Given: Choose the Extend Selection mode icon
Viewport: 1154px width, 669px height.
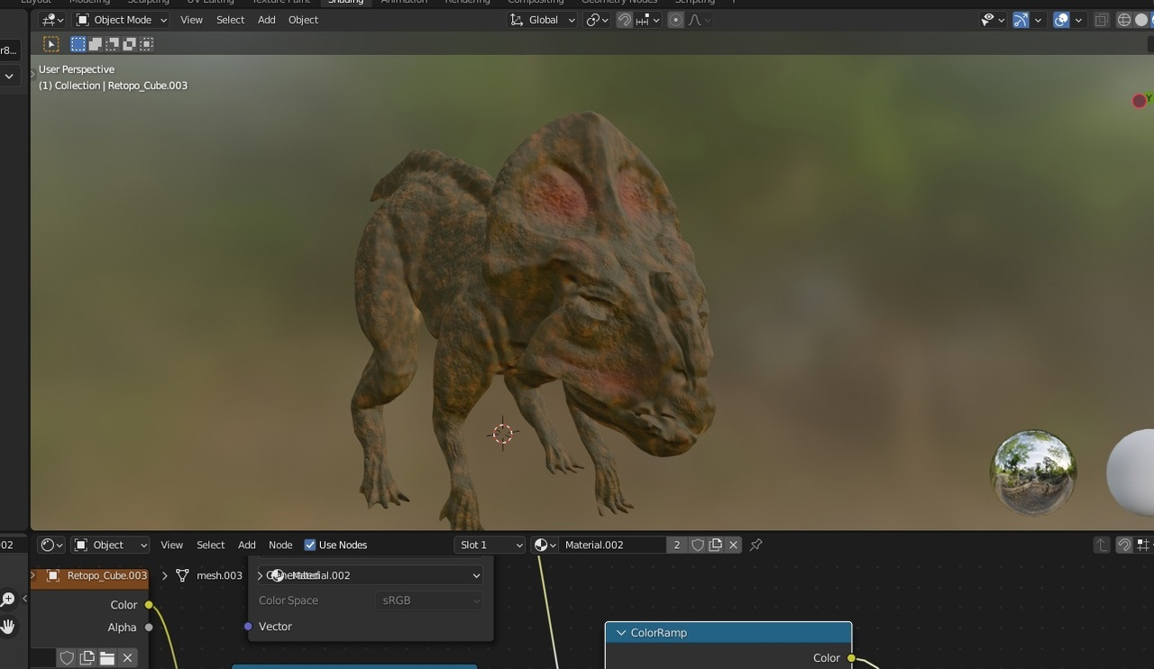Looking at the screenshot, I should pyautogui.click(x=95, y=43).
